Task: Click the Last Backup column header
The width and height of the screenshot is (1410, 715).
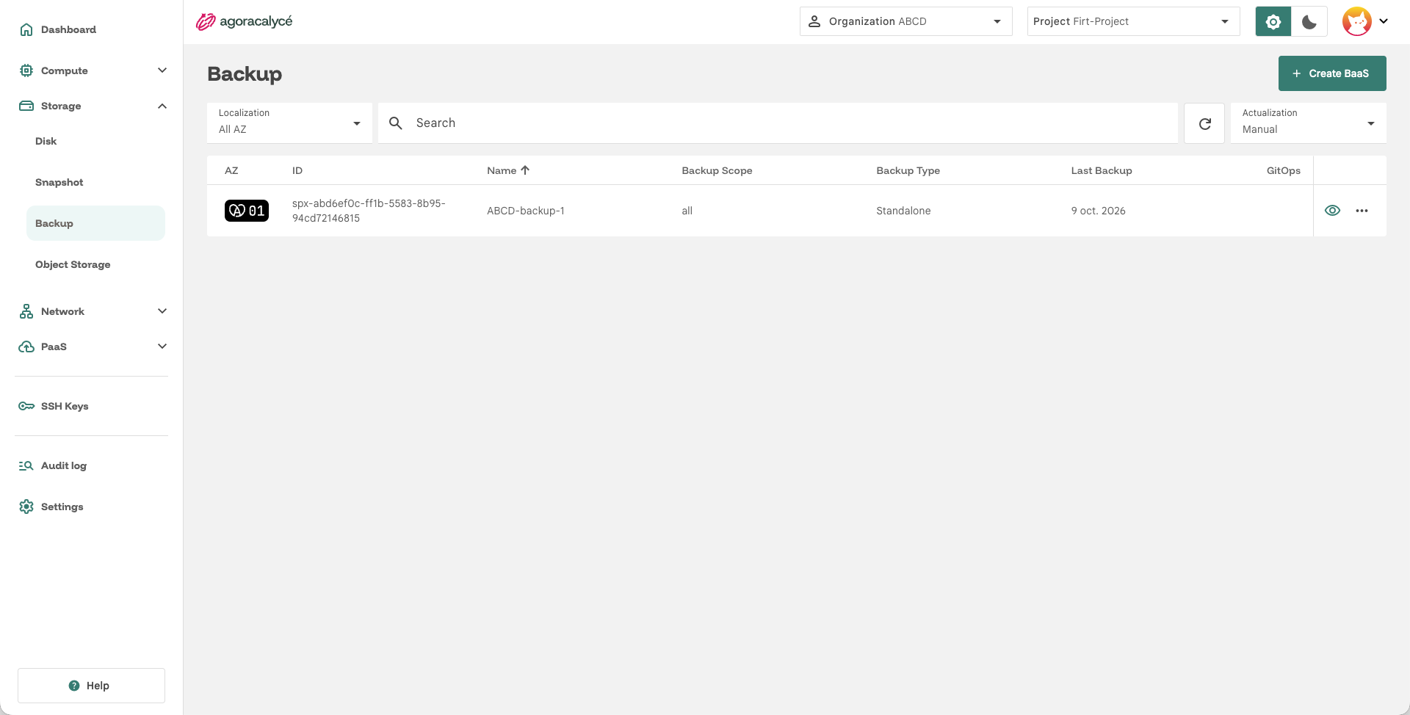Action: tap(1102, 170)
